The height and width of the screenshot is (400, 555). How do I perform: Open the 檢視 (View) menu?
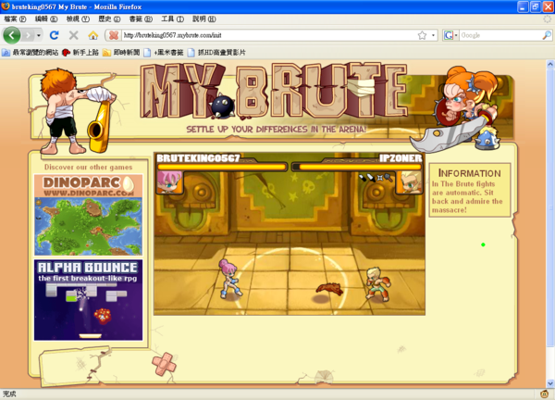78,19
